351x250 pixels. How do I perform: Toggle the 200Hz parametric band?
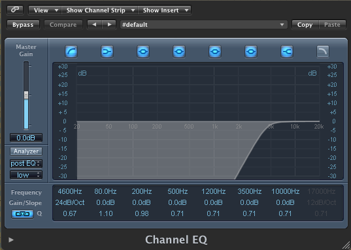(143, 52)
